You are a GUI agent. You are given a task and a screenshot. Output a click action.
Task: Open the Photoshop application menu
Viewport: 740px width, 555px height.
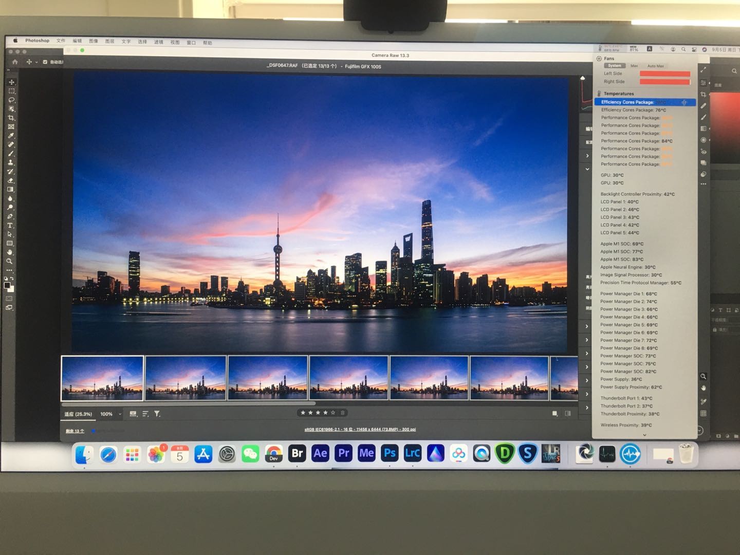pyautogui.click(x=37, y=40)
